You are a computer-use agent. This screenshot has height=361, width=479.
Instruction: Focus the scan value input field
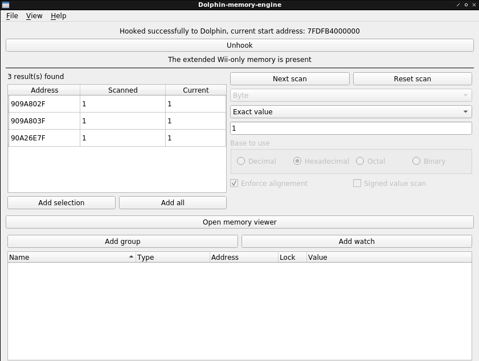(x=351, y=128)
